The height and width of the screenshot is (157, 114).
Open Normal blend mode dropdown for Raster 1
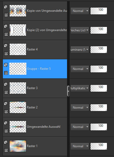80,146
